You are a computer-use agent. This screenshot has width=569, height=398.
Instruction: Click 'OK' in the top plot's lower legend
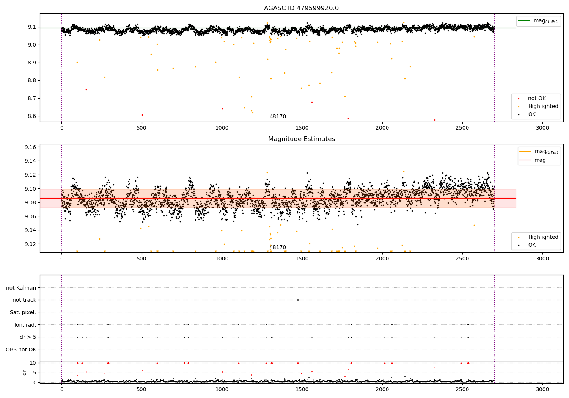pos(532,114)
